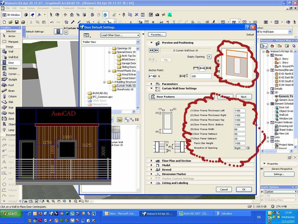Screen dimensions: 298x224
Task: Click the pan hand icon below 3D view
Action: 59,201
